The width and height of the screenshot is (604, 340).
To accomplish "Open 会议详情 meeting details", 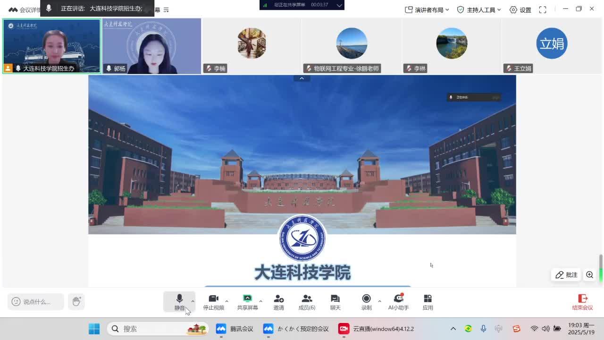I will point(25,9).
